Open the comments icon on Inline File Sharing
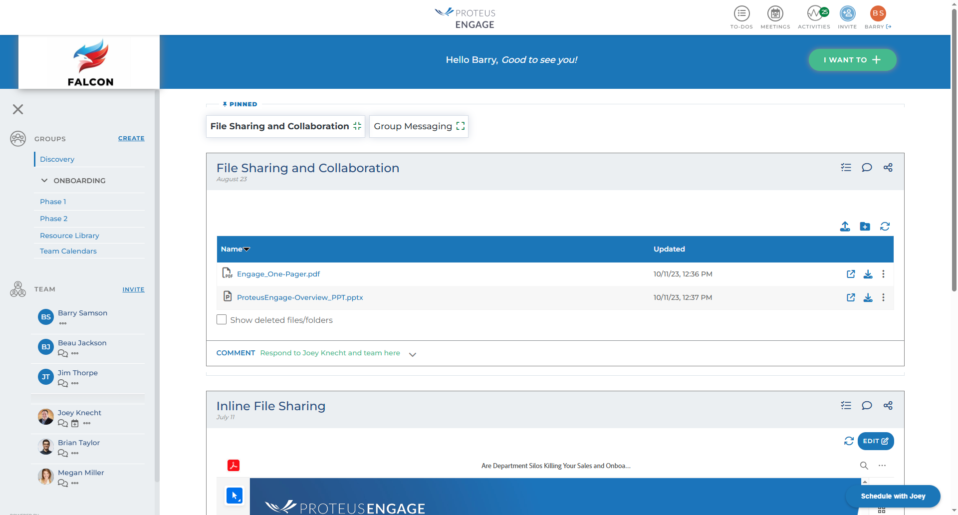Viewport: 958px width, 515px height. [867, 406]
